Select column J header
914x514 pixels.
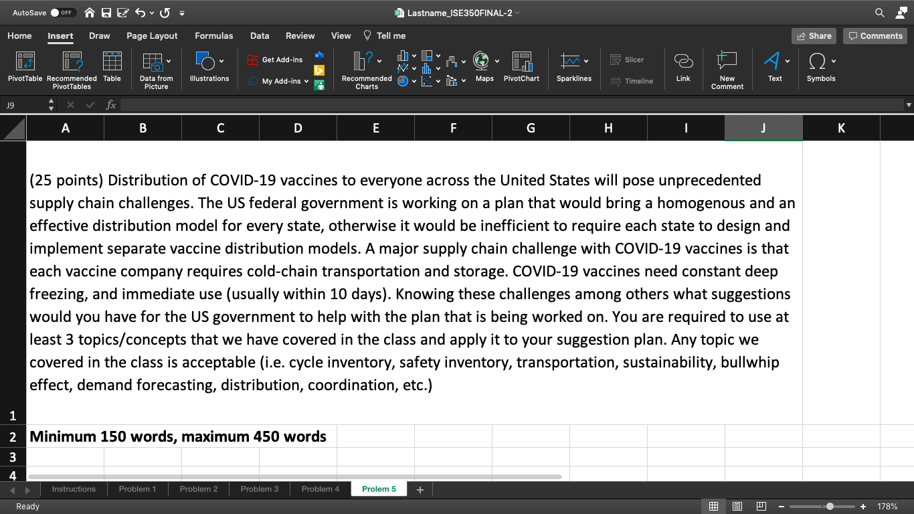[x=763, y=128]
